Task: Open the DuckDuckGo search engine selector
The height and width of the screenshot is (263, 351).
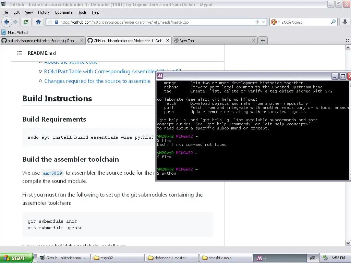Action: click(x=275, y=22)
